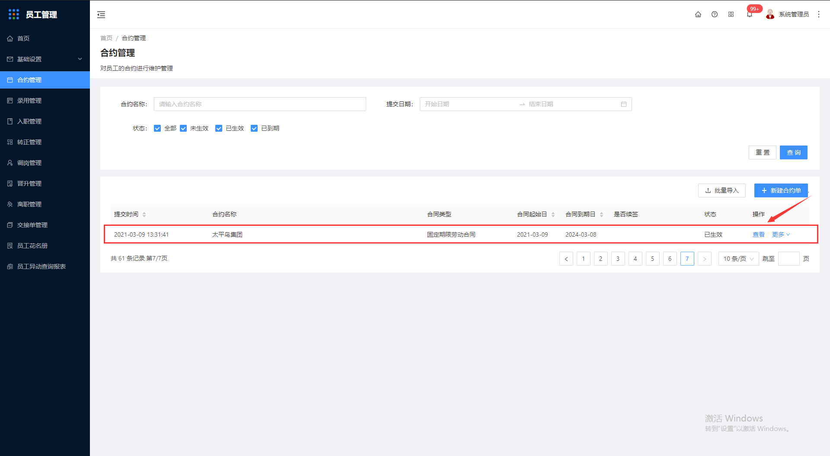Viewport: 830px width, 456px height.
Task: Collapse the sidebar with the menu fold icon
Action: (x=101, y=15)
